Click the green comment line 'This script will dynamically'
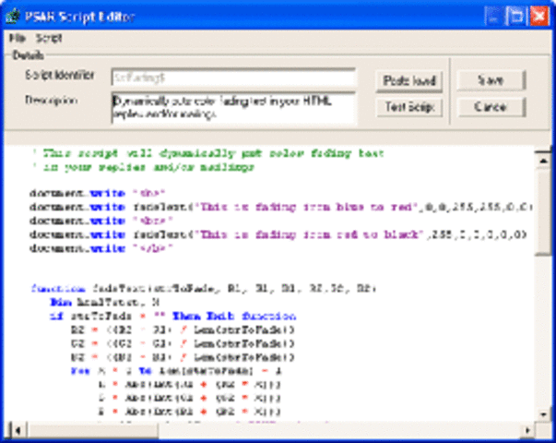556x443 pixels. point(207,153)
